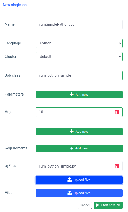
Task: Open the Cluster dropdown showing default
Action: (x=79, y=57)
